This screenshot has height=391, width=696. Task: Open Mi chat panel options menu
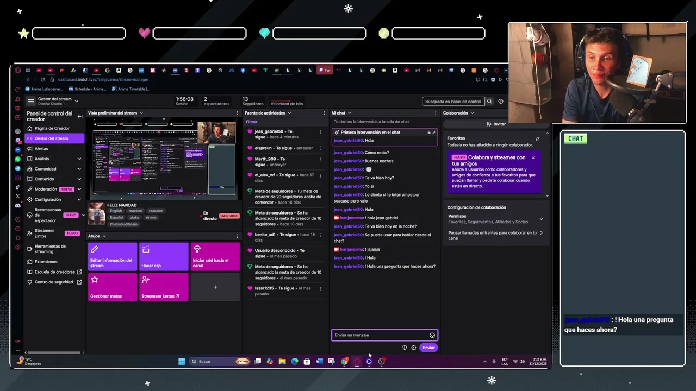pyautogui.click(x=435, y=113)
